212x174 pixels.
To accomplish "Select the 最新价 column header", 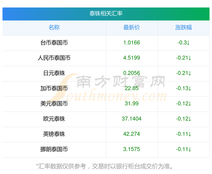I will tap(132, 27).
